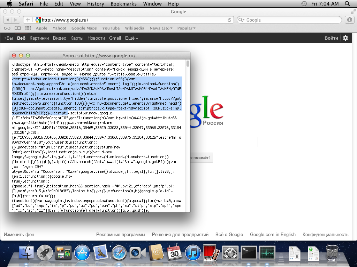Click the Google toolbar search field

click(289, 20)
